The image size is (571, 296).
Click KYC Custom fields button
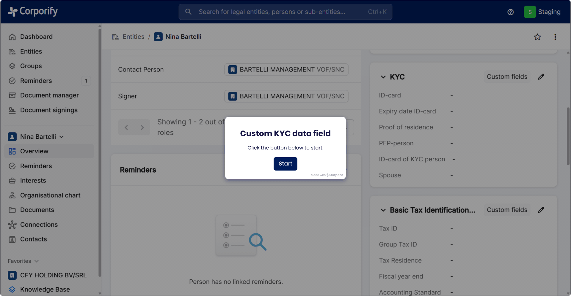507,77
